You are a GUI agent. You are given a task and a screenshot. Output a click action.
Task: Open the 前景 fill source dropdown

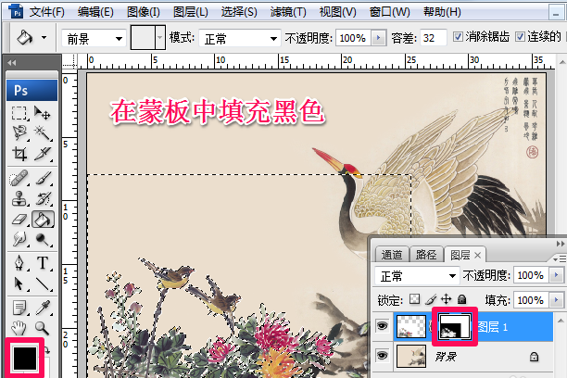pos(94,38)
